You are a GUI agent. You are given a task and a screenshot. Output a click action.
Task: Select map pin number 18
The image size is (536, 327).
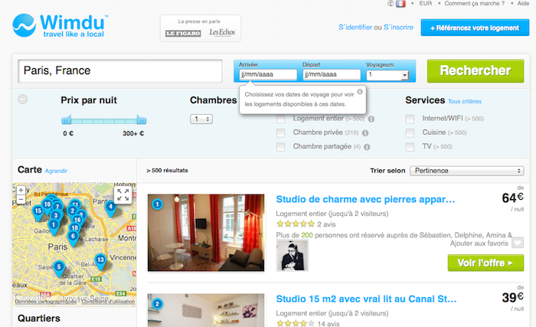click(x=74, y=227)
